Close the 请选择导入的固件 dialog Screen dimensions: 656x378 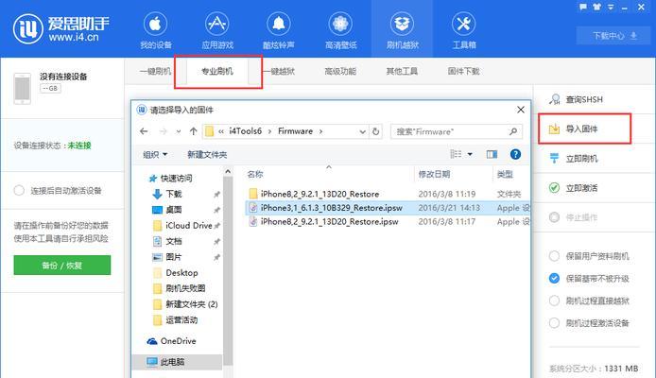521,110
